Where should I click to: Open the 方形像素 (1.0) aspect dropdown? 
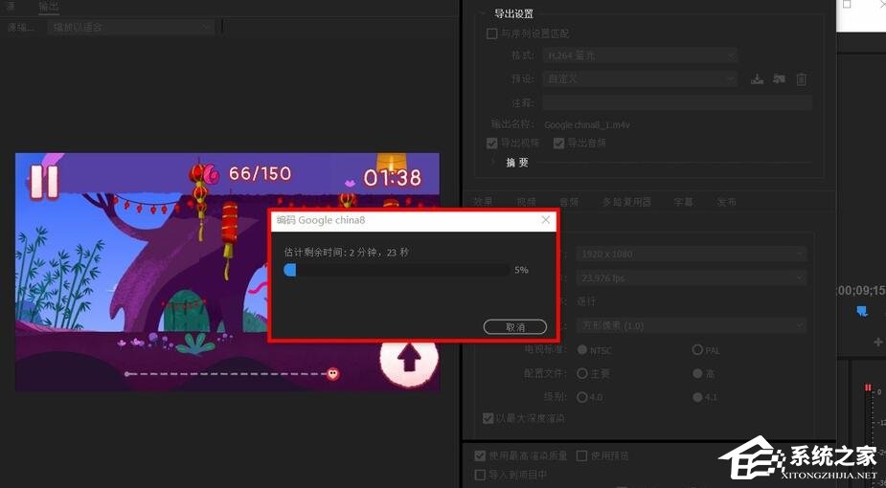[692, 325]
